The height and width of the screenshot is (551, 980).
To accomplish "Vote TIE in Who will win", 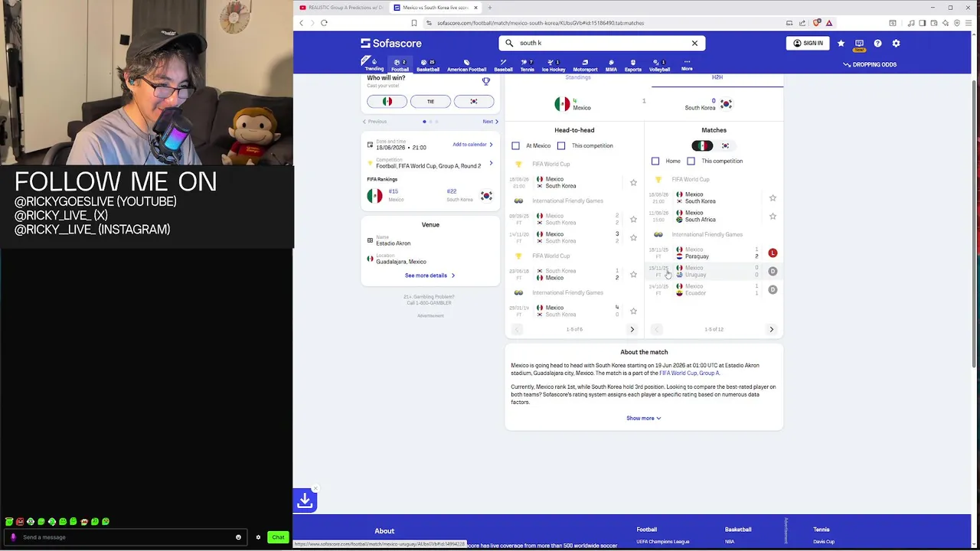I will pos(430,102).
